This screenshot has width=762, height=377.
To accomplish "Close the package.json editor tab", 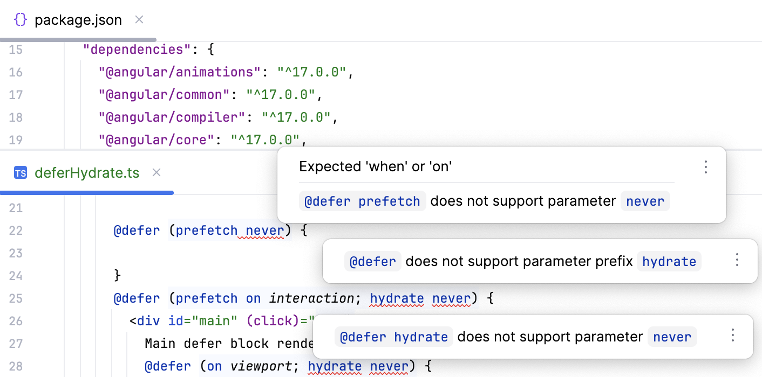I will 139,19.
